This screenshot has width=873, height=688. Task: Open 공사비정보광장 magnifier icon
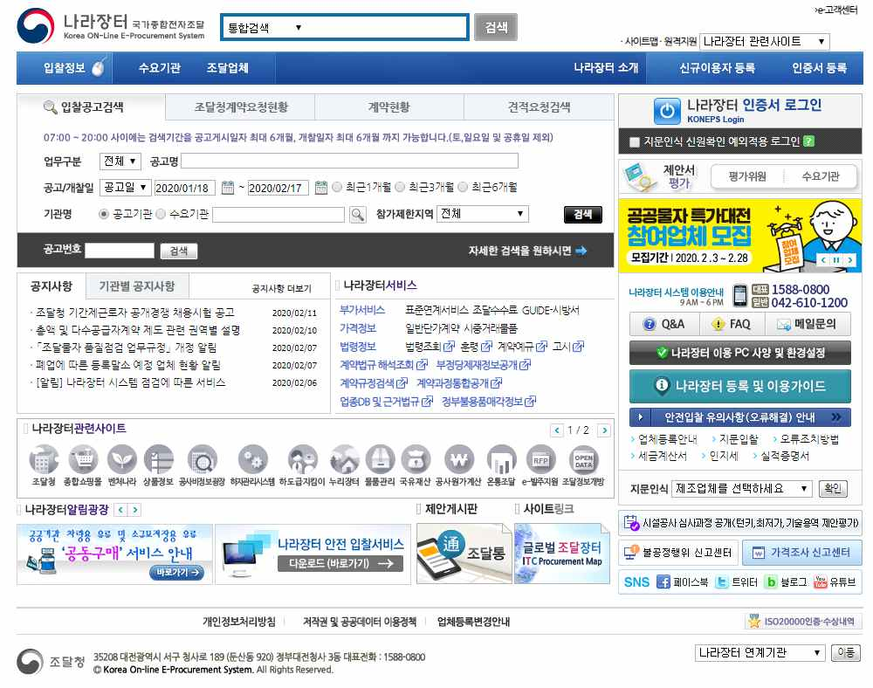(x=203, y=461)
